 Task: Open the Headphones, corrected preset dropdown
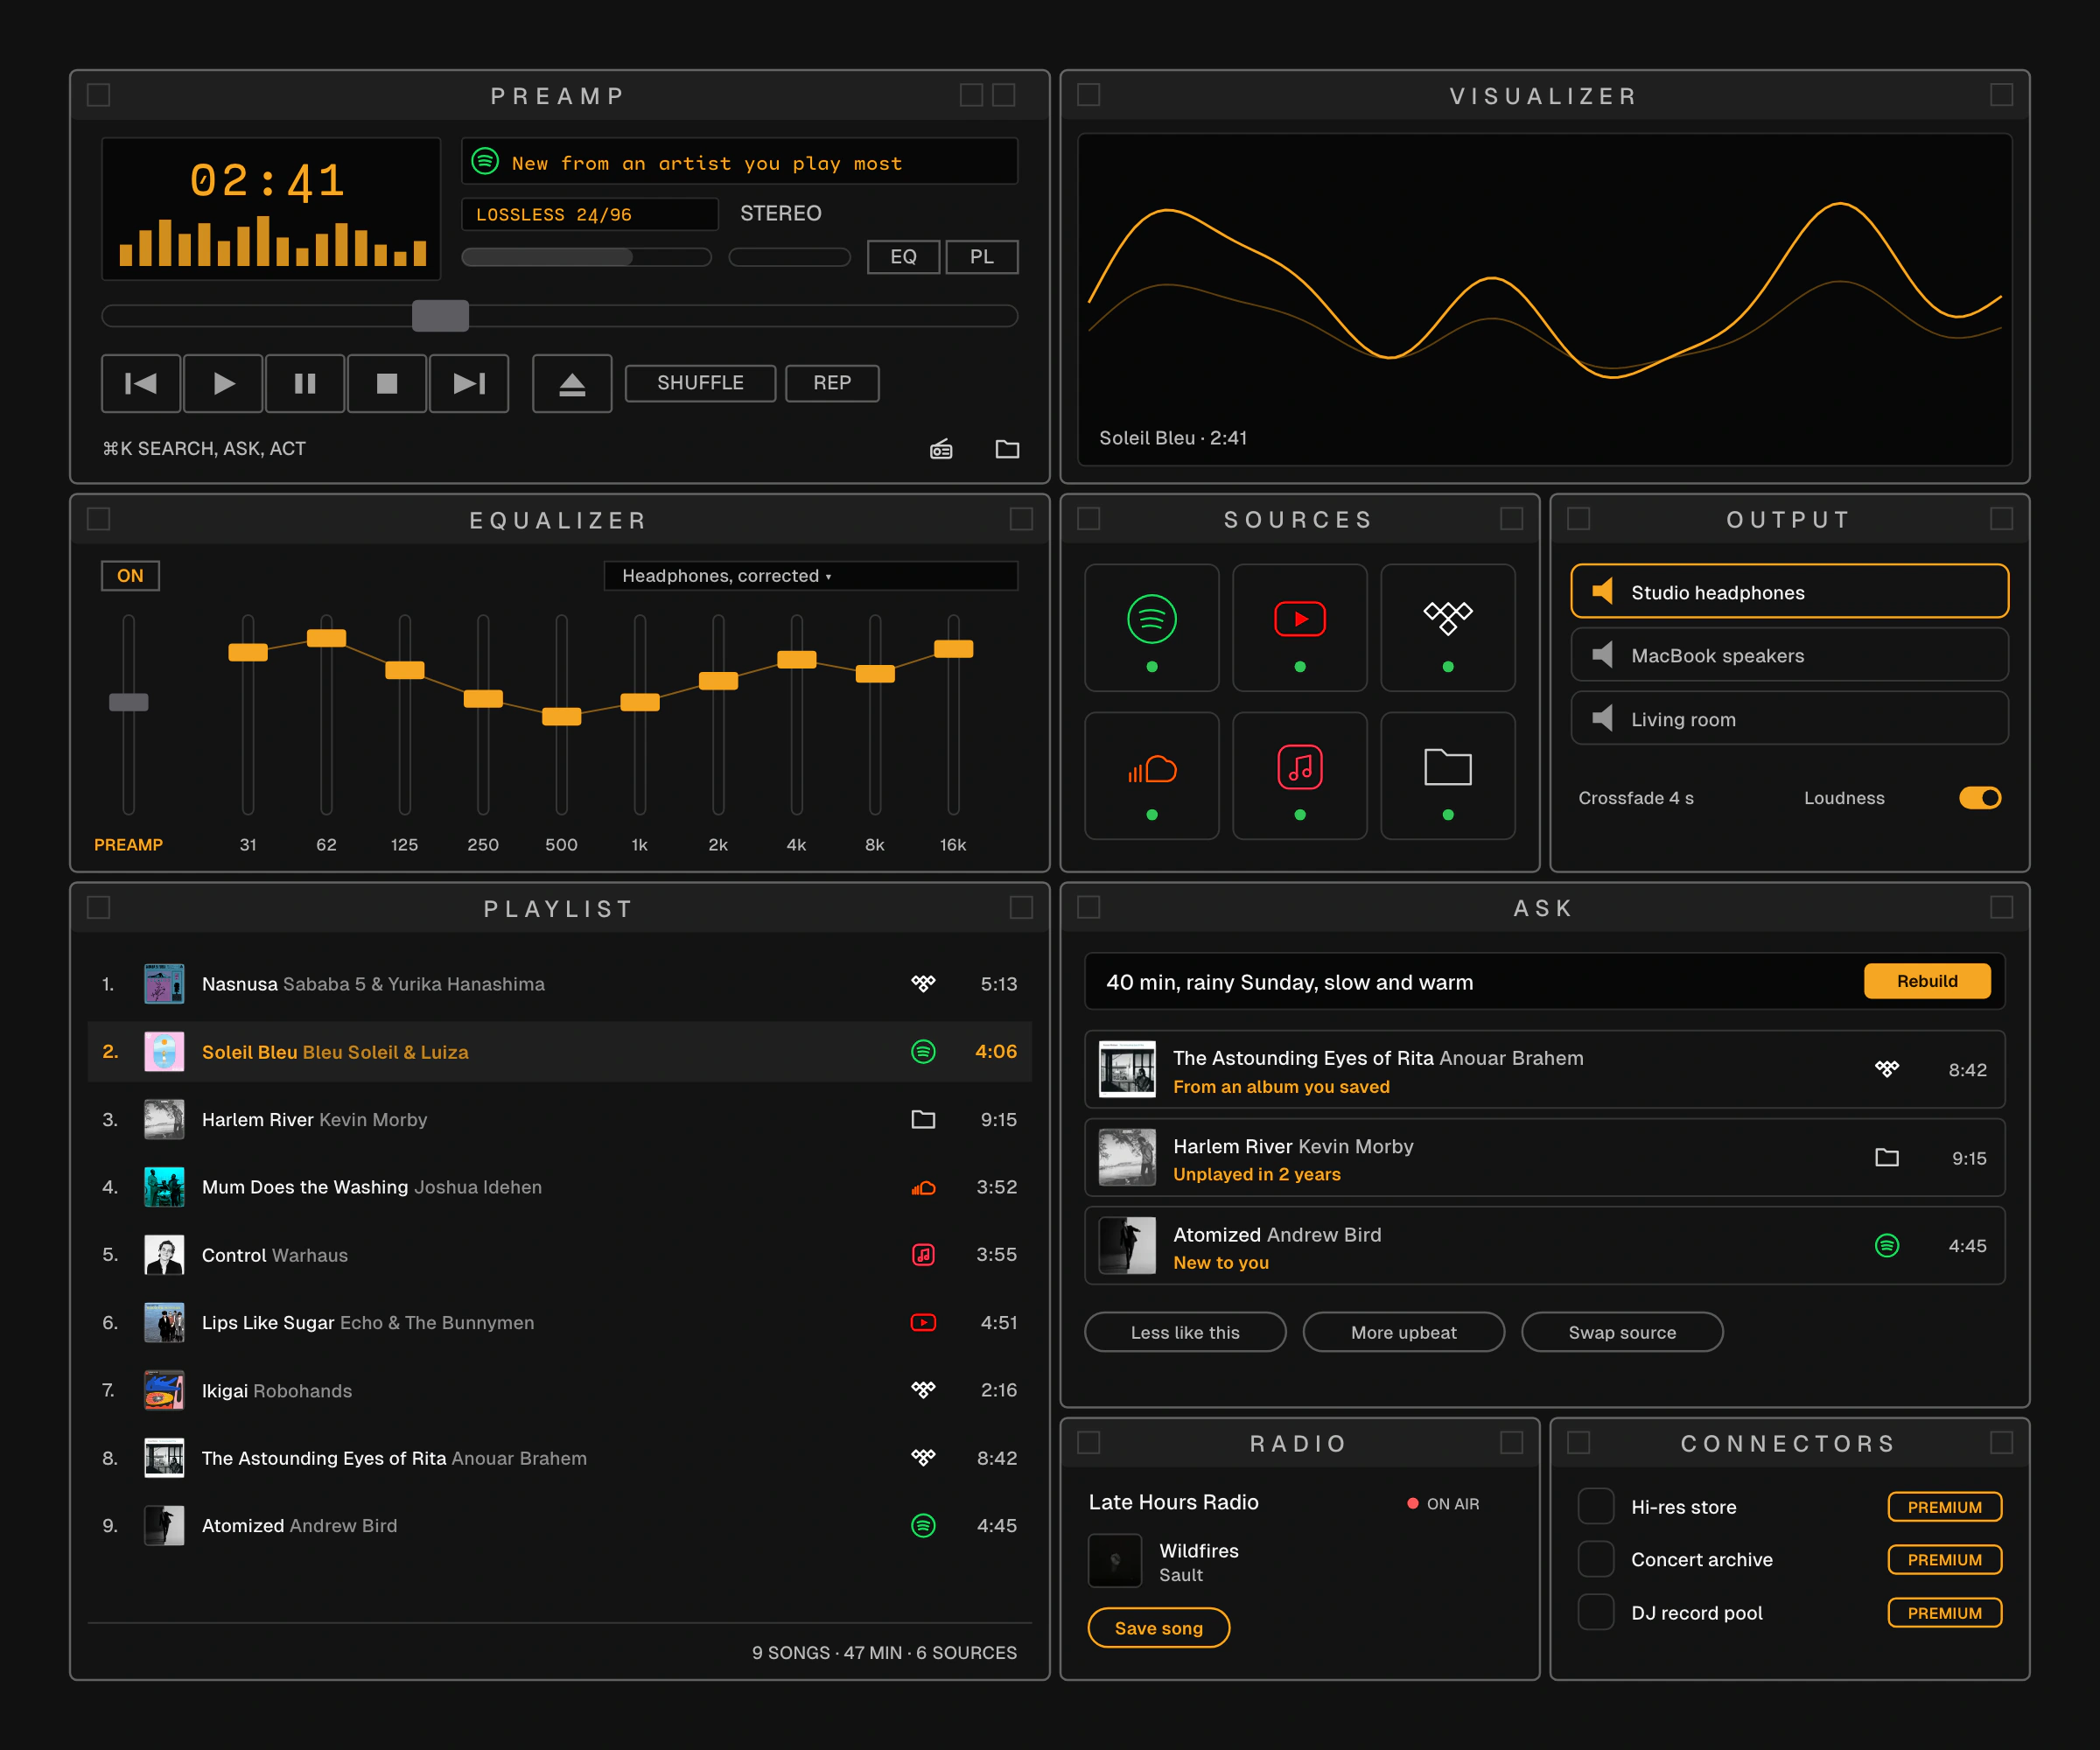[811, 576]
